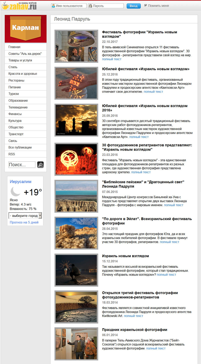
Task: Click the zahav.ru logo
Action: click(x=19, y=6)
